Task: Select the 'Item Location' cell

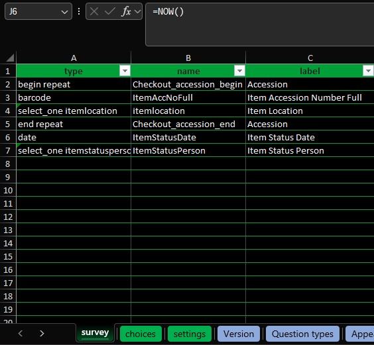Action: pyautogui.click(x=310, y=111)
